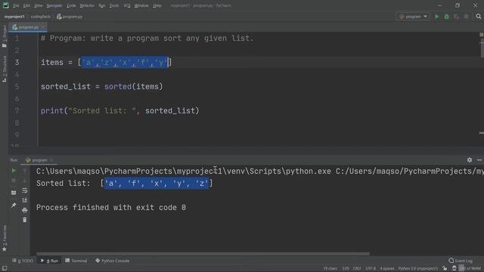Open the Edit menu
The height and width of the screenshot is (272, 484).
click(26, 5)
